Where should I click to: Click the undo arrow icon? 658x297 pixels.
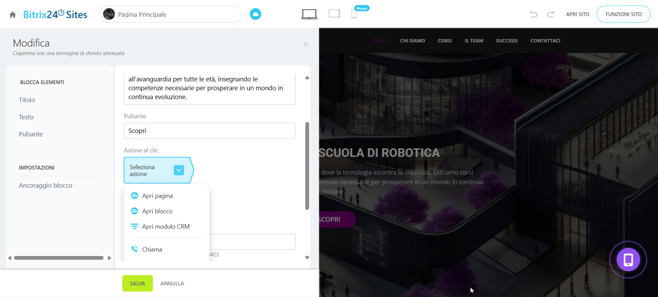click(x=534, y=14)
